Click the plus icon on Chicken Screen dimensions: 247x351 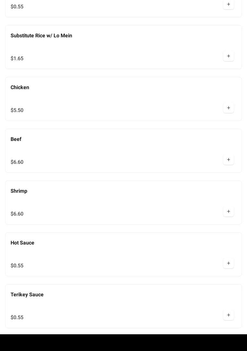228,108
